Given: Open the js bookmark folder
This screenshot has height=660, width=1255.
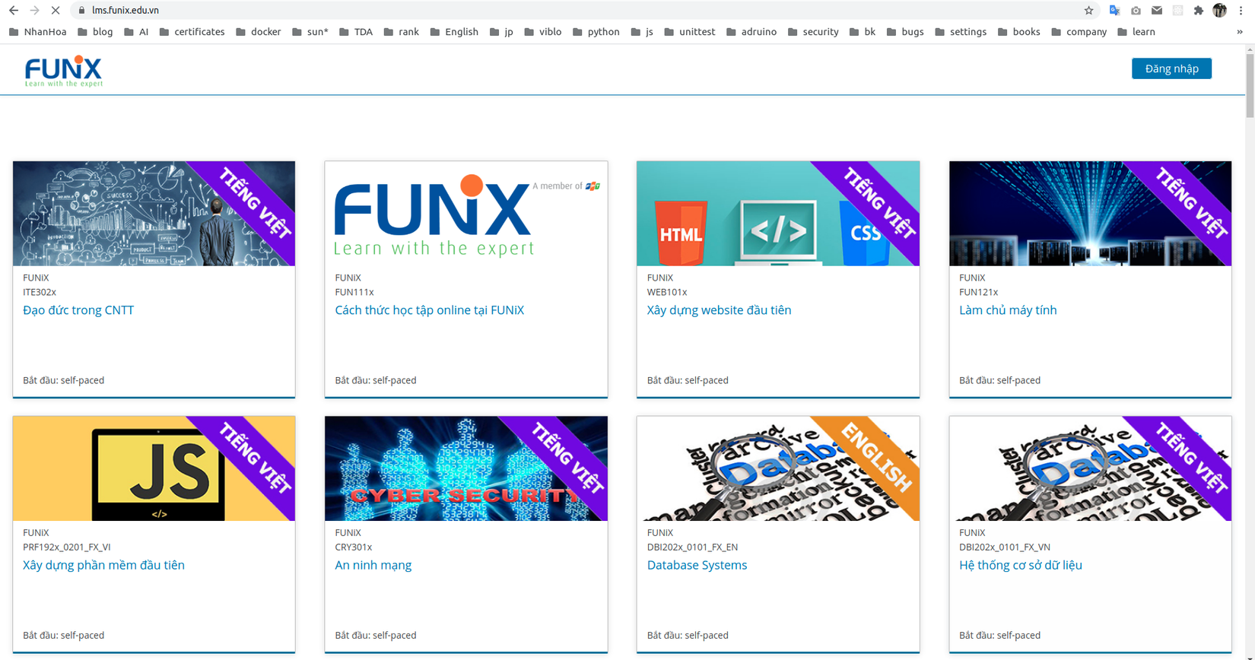Looking at the screenshot, I should pyautogui.click(x=642, y=32).
